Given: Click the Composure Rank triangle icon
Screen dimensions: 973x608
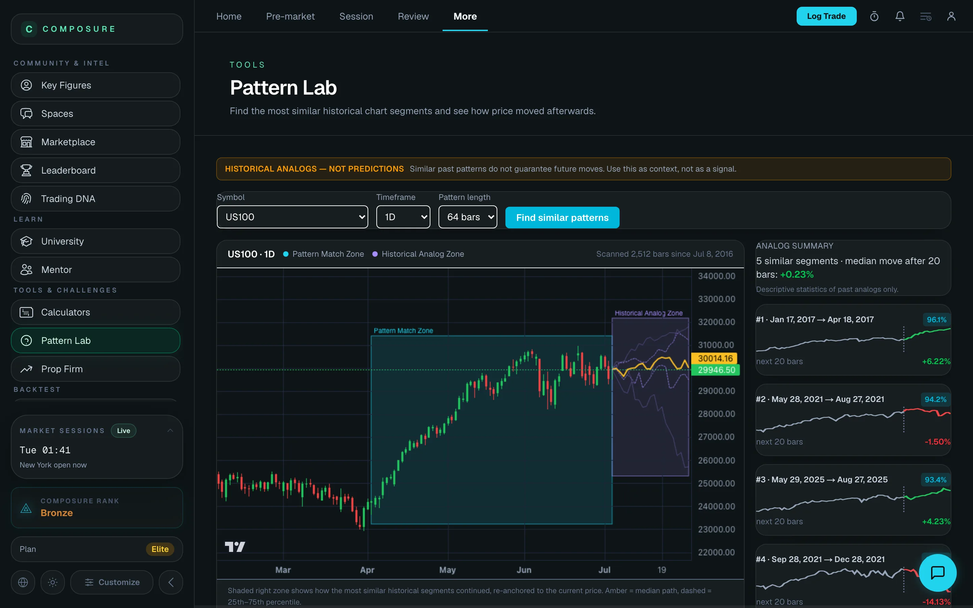Looking at the screenshot, I should click(x=26, y=508).
